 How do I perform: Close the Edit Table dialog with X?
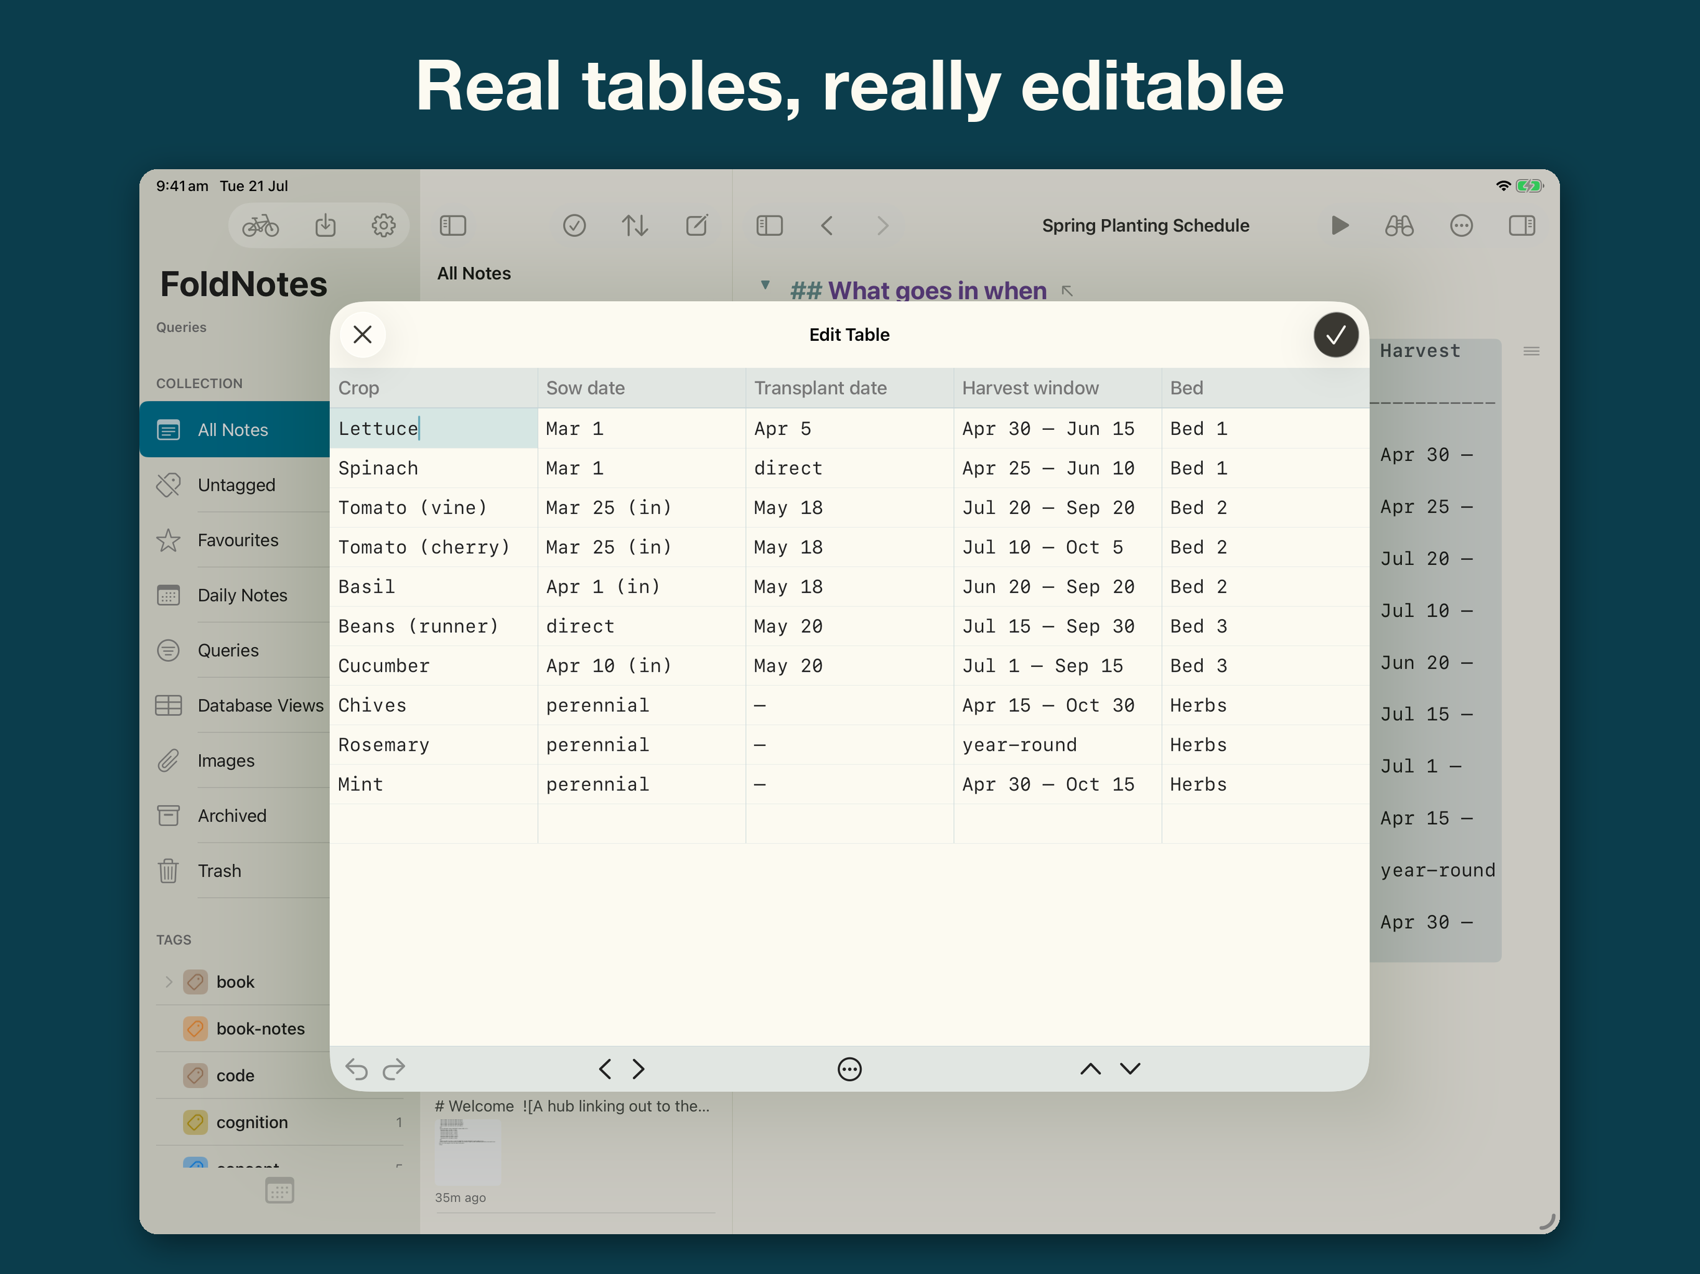pyautogui.click(x=362, y=334)
